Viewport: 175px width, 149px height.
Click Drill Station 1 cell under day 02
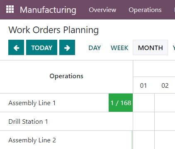tap(165, 121)
